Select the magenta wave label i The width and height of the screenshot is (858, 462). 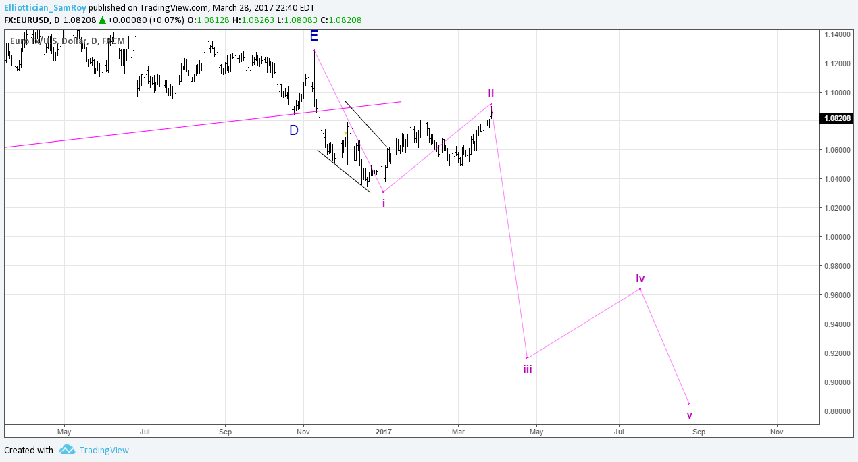coord(384,203)
